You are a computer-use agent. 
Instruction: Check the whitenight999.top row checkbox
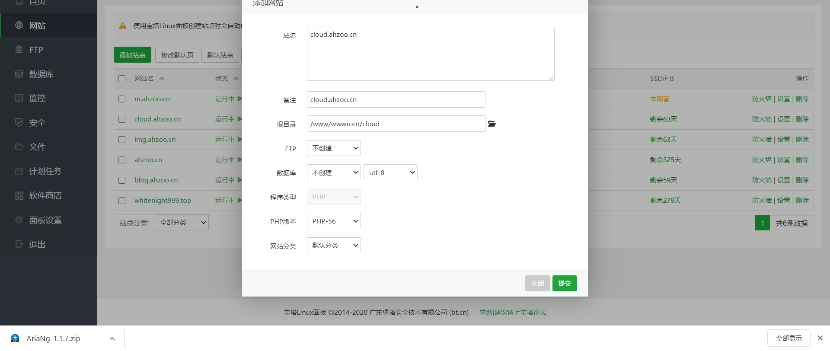click(122, 201)
